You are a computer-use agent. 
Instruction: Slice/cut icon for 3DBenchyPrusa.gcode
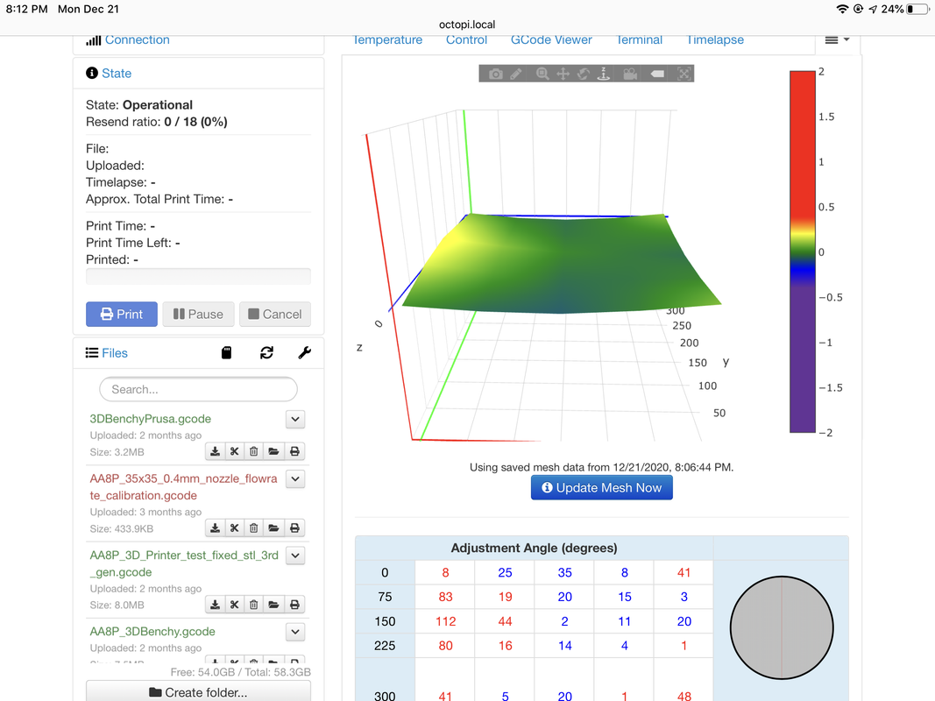point(234,451)
